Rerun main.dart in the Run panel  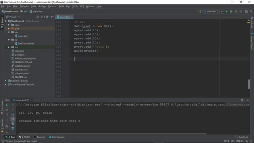pyautogui.click(x=7, y=105)
